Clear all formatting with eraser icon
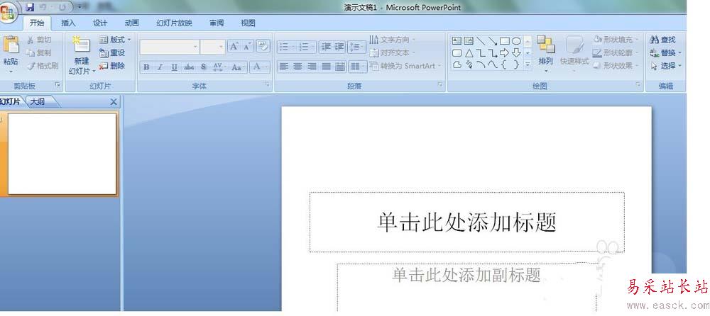The width and height of the screenshot is (710, 316). (263, 46)
